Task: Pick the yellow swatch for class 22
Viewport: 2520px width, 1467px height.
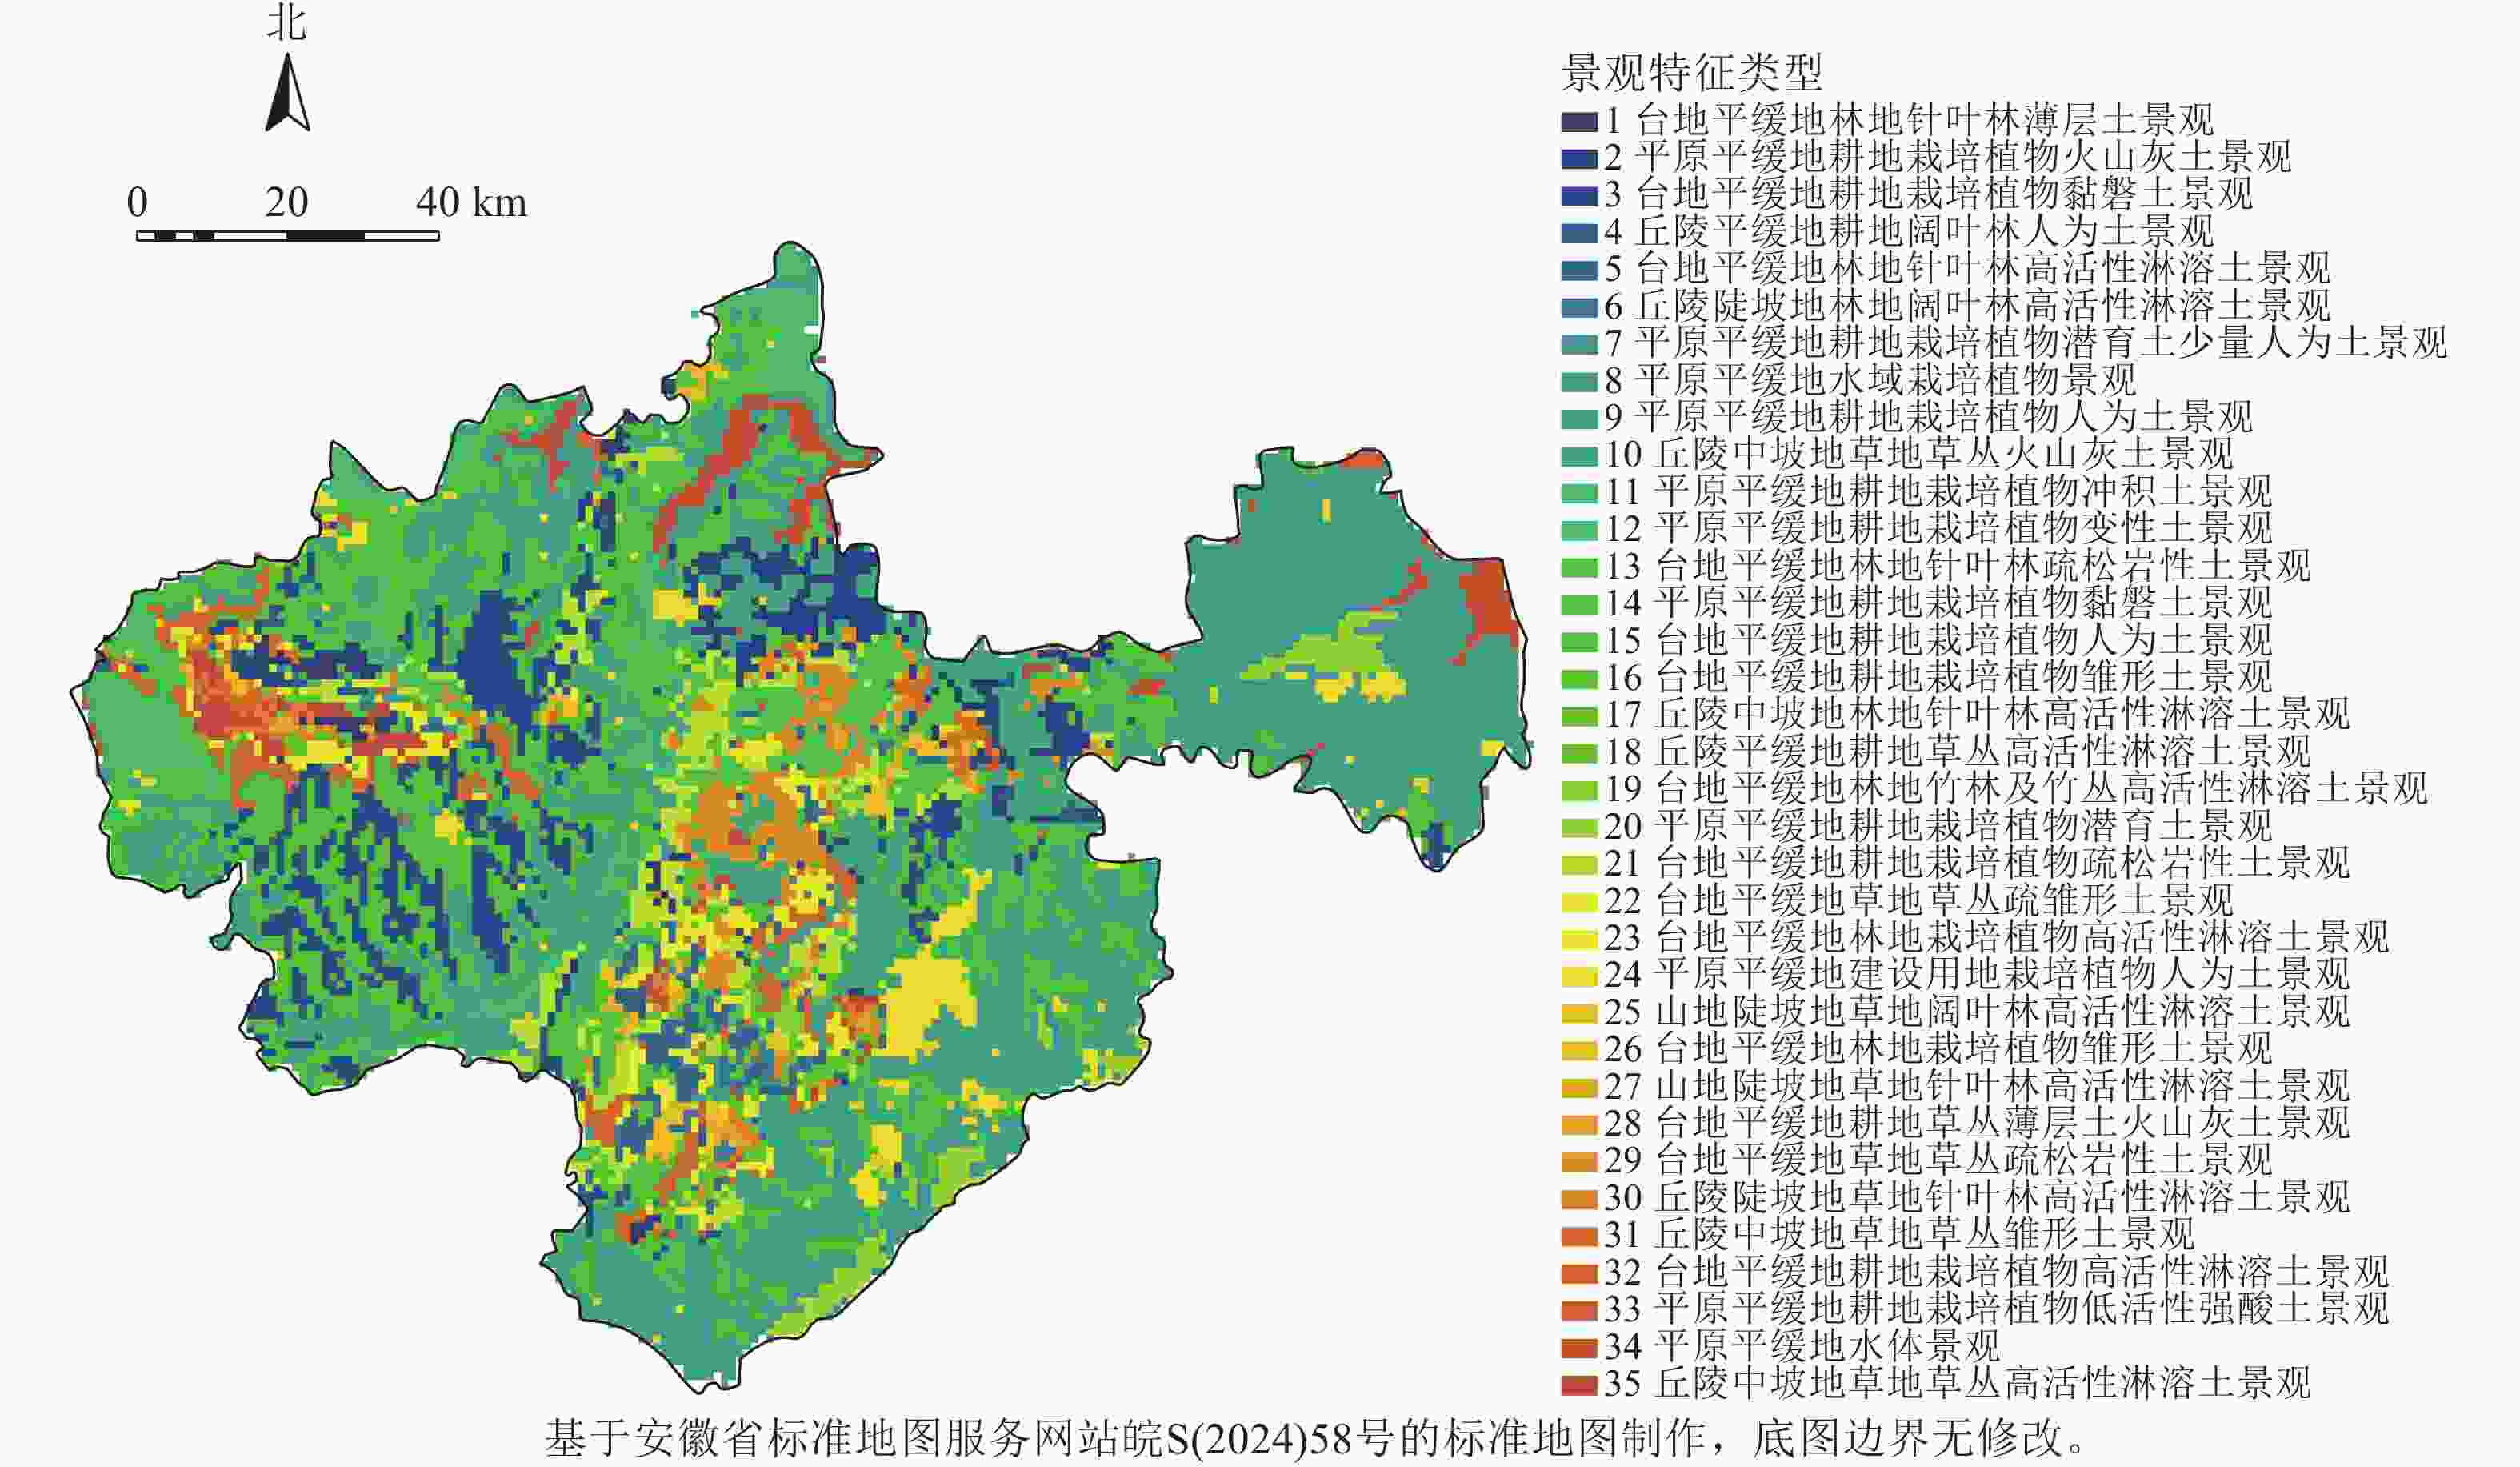Action: (x=1579, y=902)
